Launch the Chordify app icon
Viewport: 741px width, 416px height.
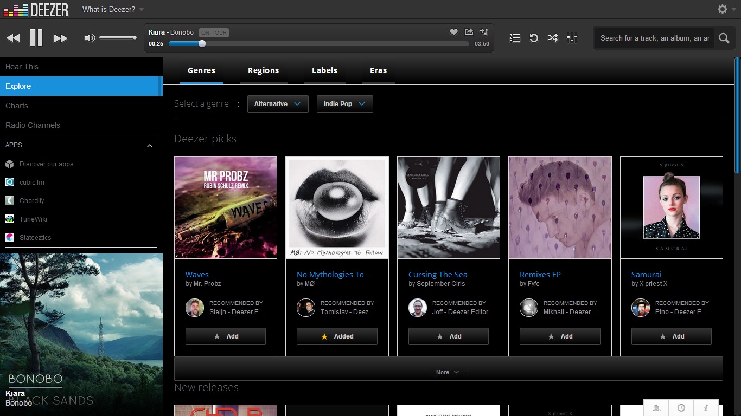click(9, 201)
